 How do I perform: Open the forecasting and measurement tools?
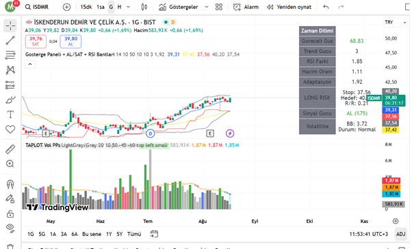tap(10, 85)
